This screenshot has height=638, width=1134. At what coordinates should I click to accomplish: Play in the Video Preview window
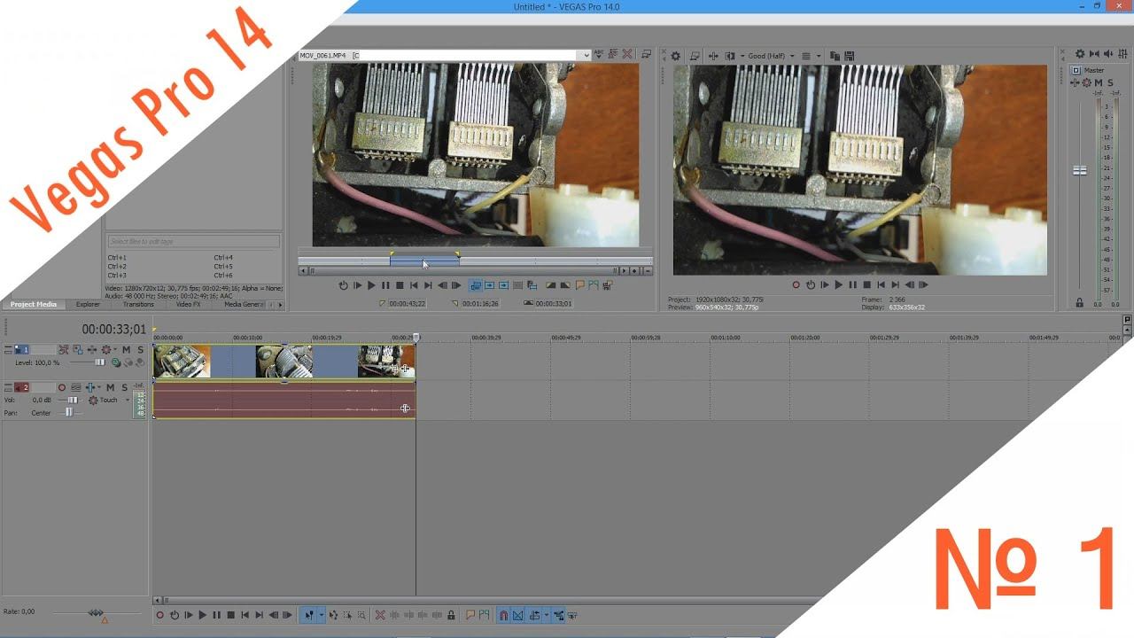tap(838, 285)
